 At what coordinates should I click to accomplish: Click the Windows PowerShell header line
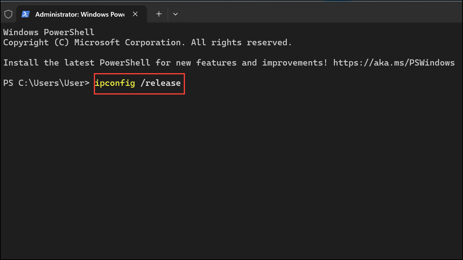pyautogui.click(x=49, y=32)
